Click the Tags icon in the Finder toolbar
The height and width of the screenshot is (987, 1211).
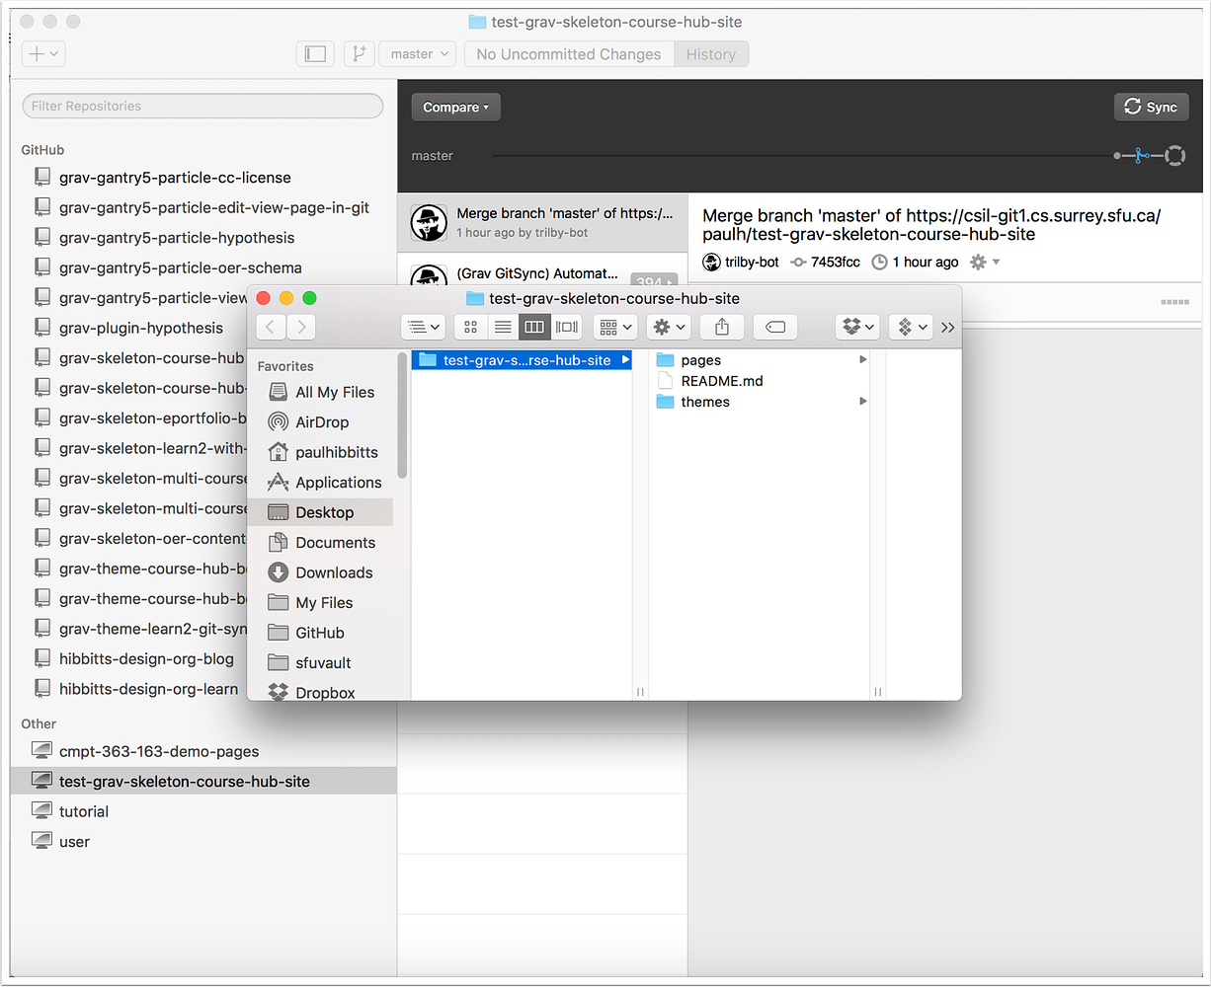775,327
